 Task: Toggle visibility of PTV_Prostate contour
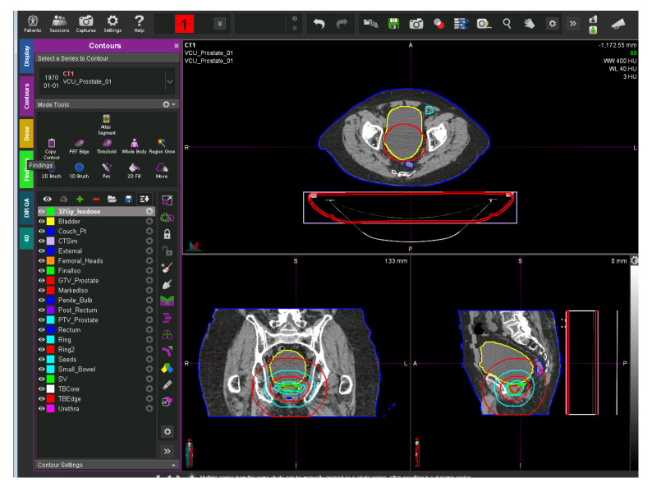pos(42,319)
